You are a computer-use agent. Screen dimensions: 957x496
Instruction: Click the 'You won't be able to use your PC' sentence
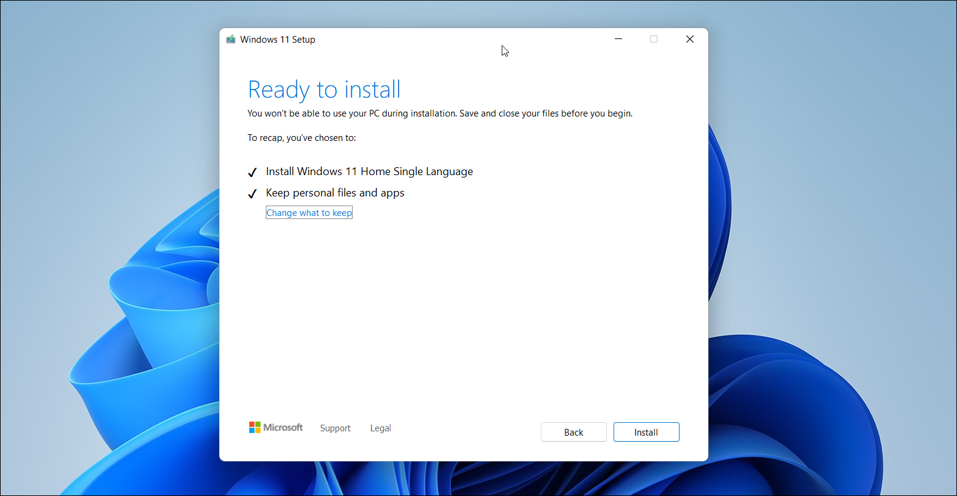(x=440, y=113)
